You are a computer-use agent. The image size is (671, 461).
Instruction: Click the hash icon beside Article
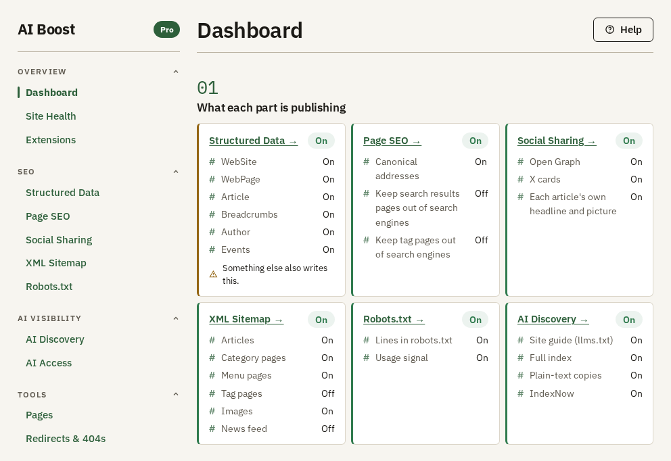[x=212, y=197]
